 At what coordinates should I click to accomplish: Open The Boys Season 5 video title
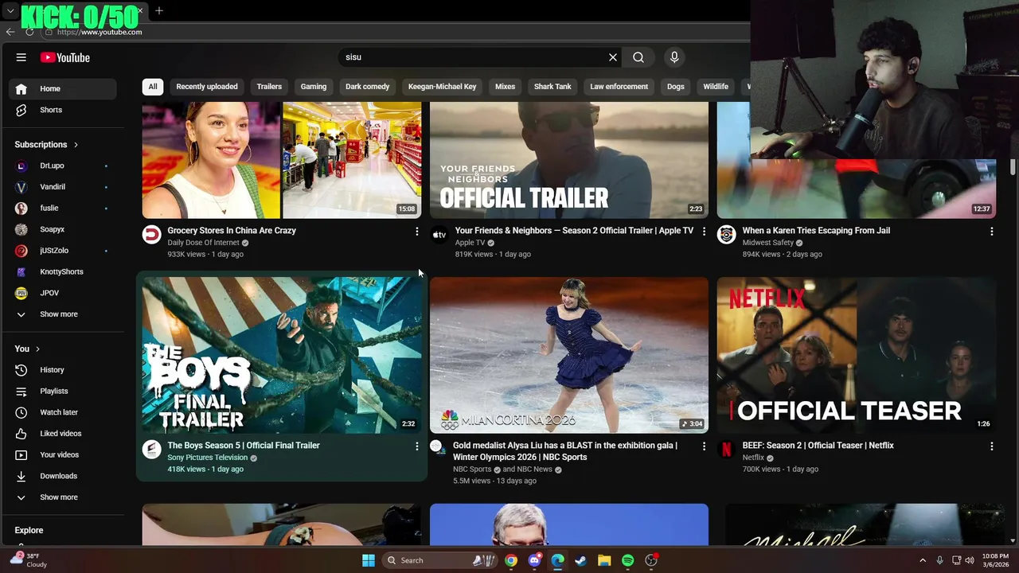tap(244, 446)
